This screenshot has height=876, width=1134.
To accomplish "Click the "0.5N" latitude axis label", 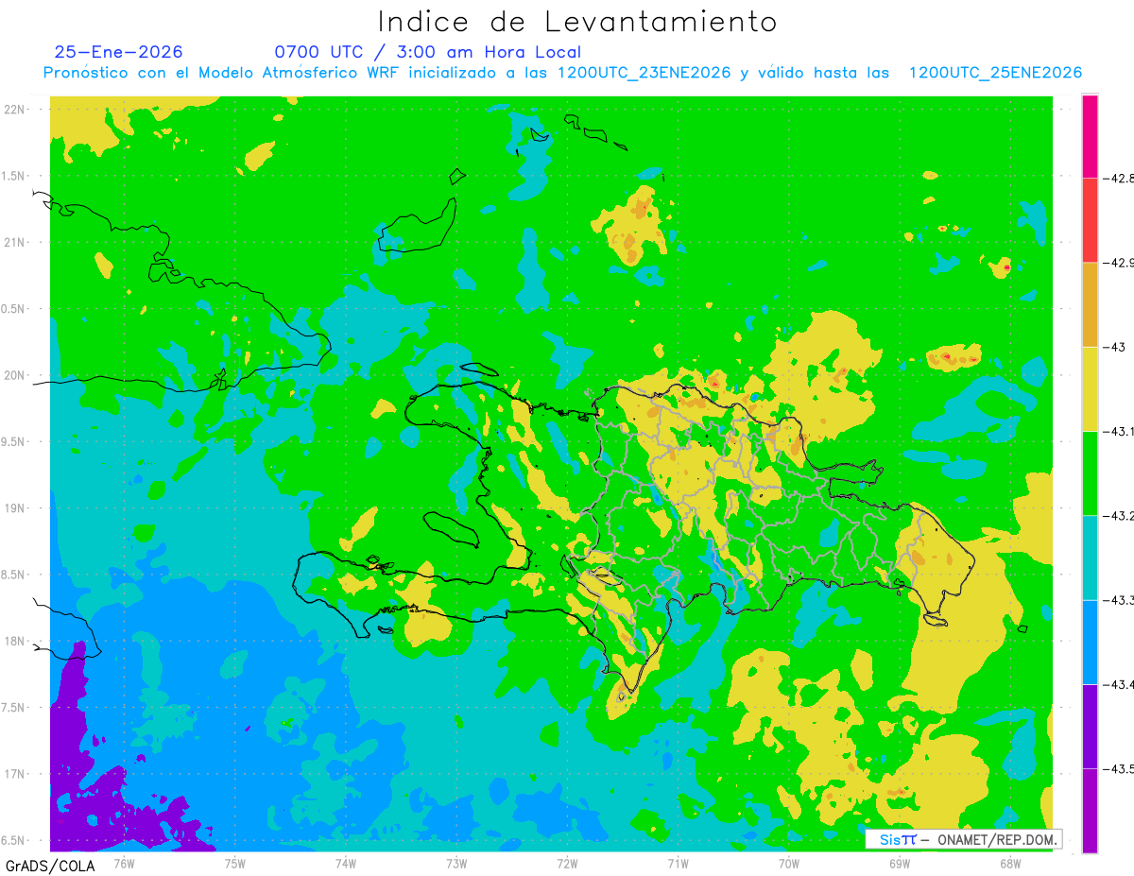I will (x=14, y=309).
